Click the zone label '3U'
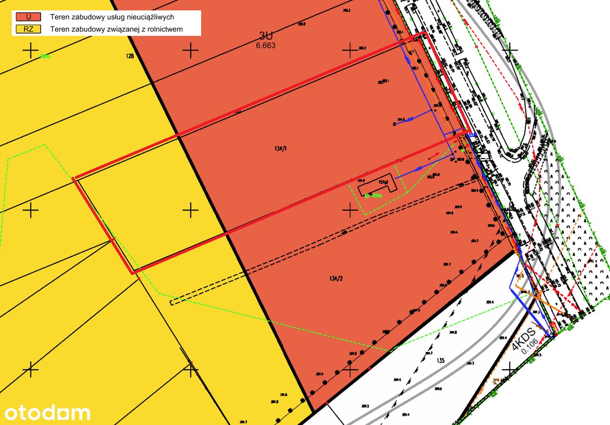610x425 pixels. (266, 36)
